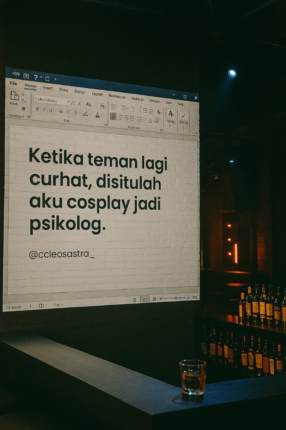The width and height of the screenshot is (286, 430).
Task: Click the question mark help icon in title bar
Action: click(x=36, y=77)
